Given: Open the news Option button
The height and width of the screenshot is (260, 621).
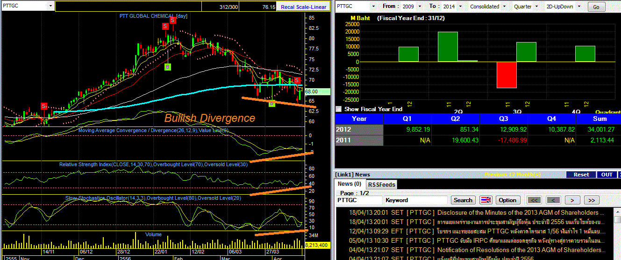Looking at the screenshot, I should click(x=507, y=200).
